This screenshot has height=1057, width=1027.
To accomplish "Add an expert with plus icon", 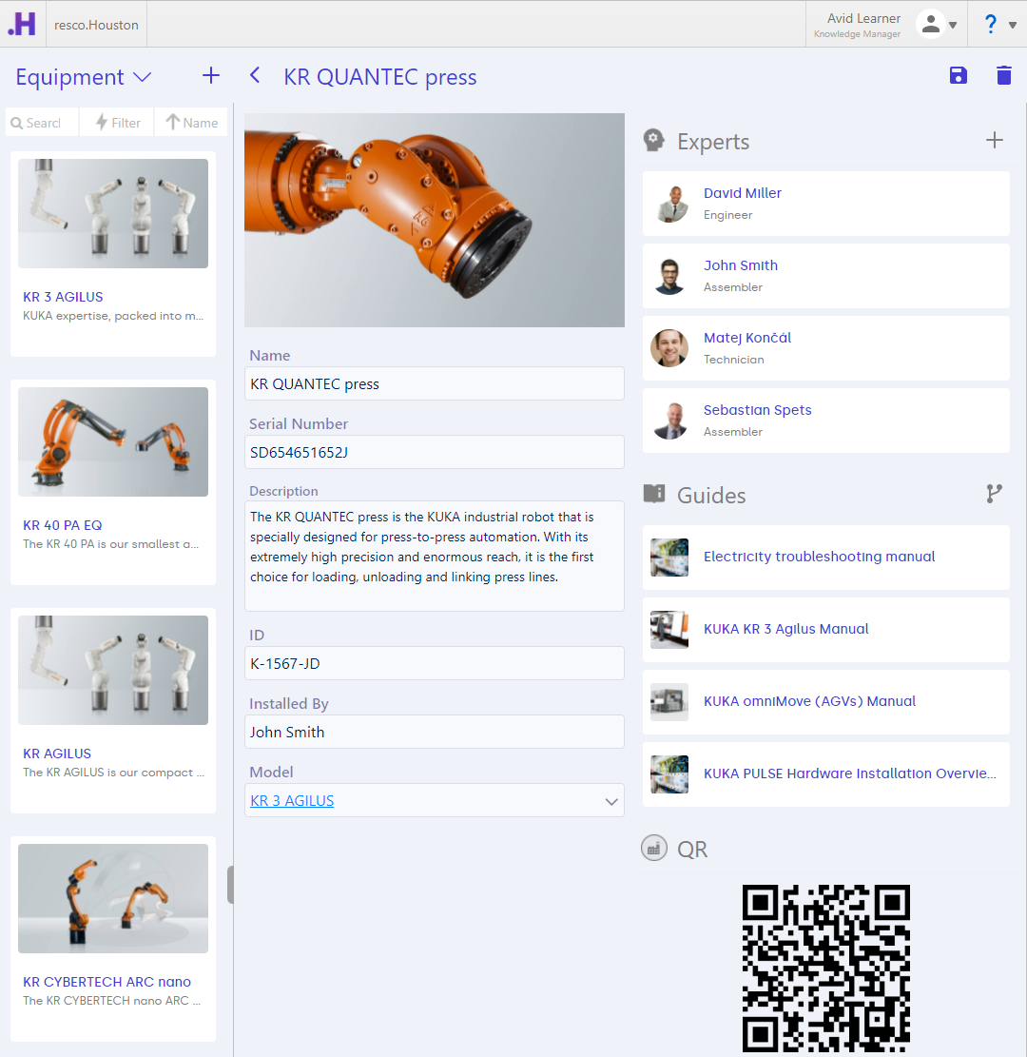I will pos(994,141).
